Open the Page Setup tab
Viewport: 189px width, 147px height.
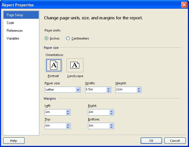pyautogui.click(x=21, y=15)
